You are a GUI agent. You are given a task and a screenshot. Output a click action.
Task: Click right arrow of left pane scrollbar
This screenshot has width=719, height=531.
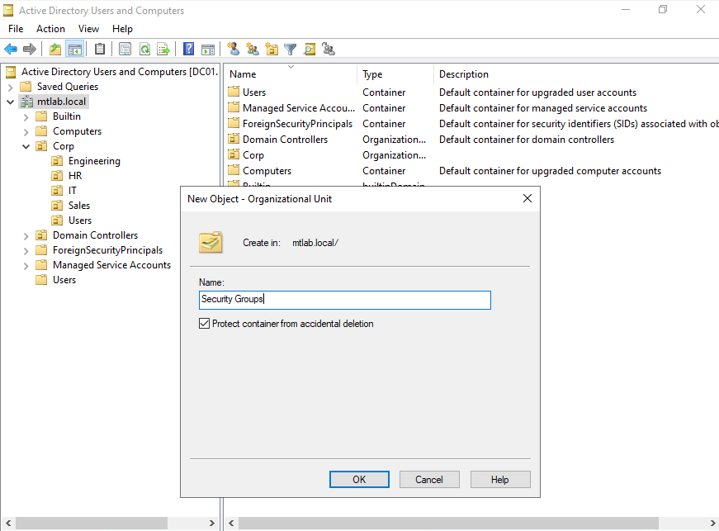(211, 523)
